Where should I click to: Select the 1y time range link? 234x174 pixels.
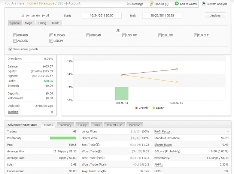[x=43, y=16]
